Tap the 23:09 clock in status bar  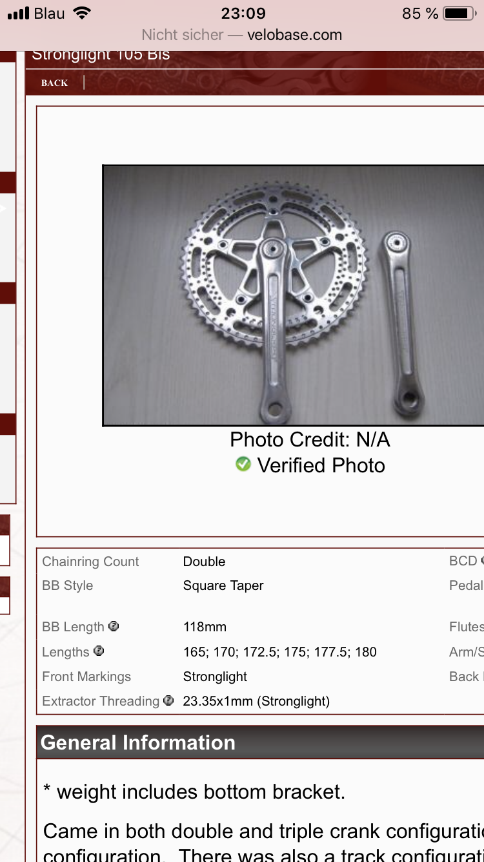(243, 14)
